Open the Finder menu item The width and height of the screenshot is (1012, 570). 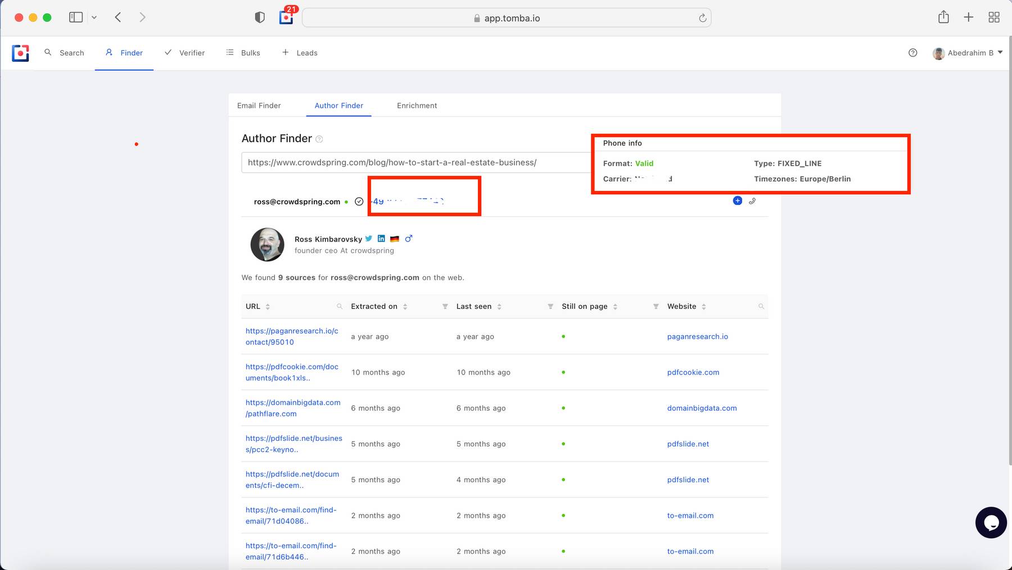click(124, 53)
